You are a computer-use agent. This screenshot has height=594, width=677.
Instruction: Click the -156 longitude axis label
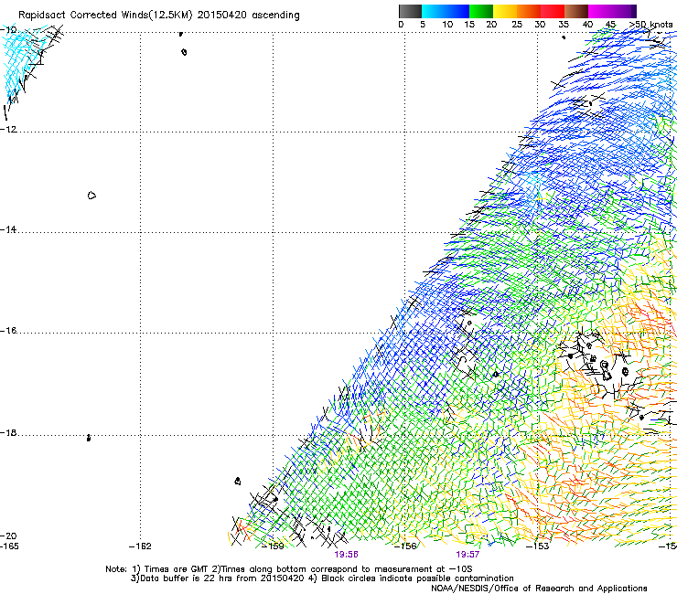[405, 546]
